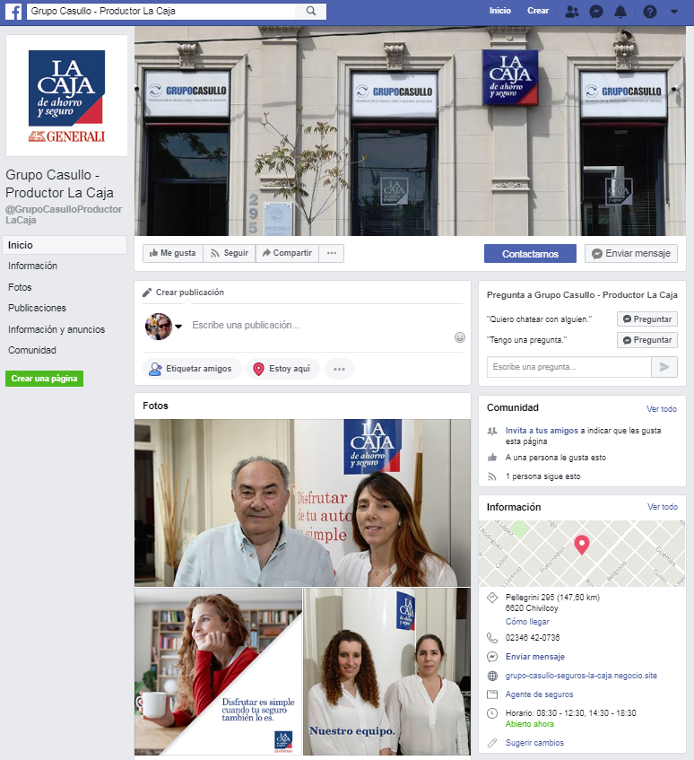
Task: Open the Disfrutar es simple photo
Action: (x=218, y=671)
